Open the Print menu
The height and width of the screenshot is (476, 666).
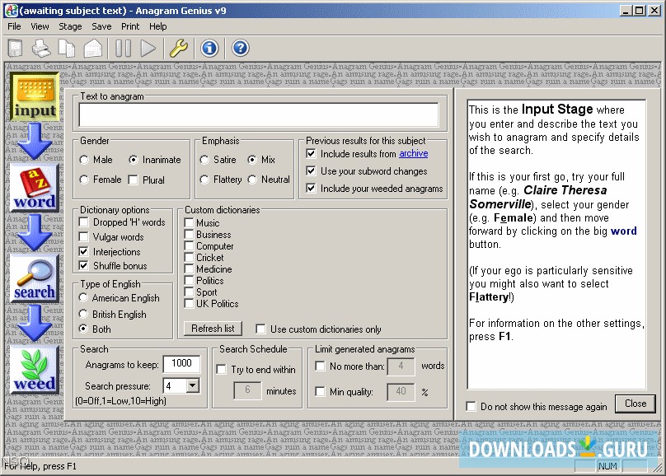130,26
